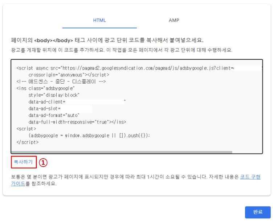Click the 복사하기 copy code link
Screen dimensions: 273x222
point(23,162)
